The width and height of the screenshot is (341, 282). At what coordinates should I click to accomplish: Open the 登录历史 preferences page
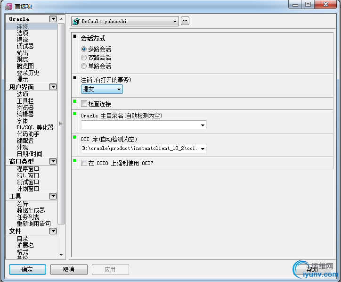point(28,73)
